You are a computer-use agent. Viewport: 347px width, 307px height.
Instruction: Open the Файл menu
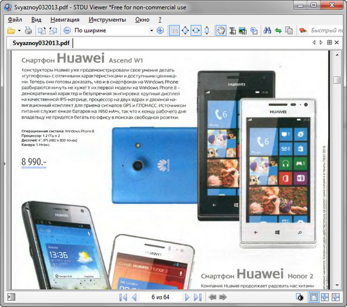point(15,19)
